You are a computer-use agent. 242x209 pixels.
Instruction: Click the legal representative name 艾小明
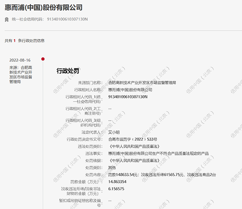(x=114, y=132)
